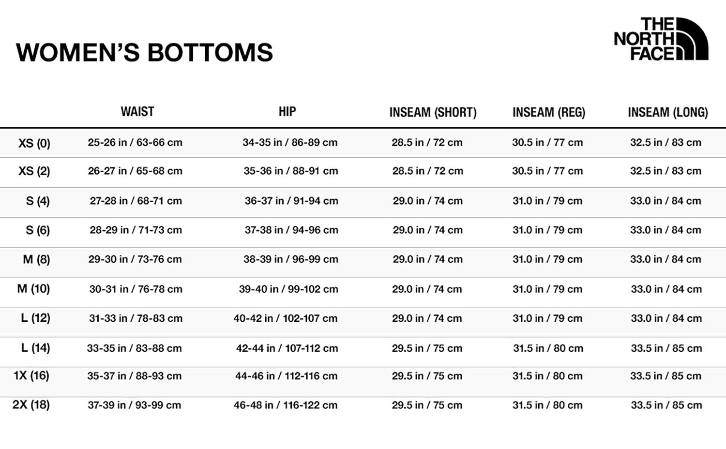Click the Women's Bottoms title
The image size is (726, 449).
pyautogui.click(x=144, y=52)
